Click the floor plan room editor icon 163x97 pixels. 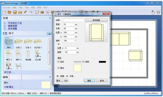point(37,12)
